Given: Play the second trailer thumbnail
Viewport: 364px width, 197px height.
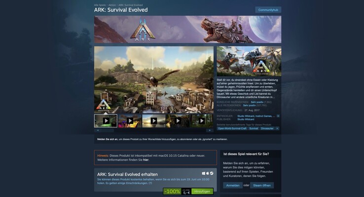Looking at the screenshot, I should point(130,121).
